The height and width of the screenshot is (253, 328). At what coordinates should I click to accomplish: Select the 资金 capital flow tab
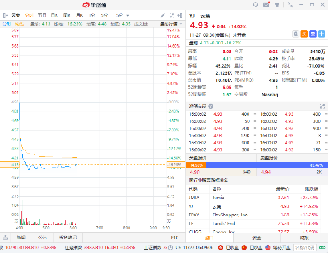[x=257, y=238]
